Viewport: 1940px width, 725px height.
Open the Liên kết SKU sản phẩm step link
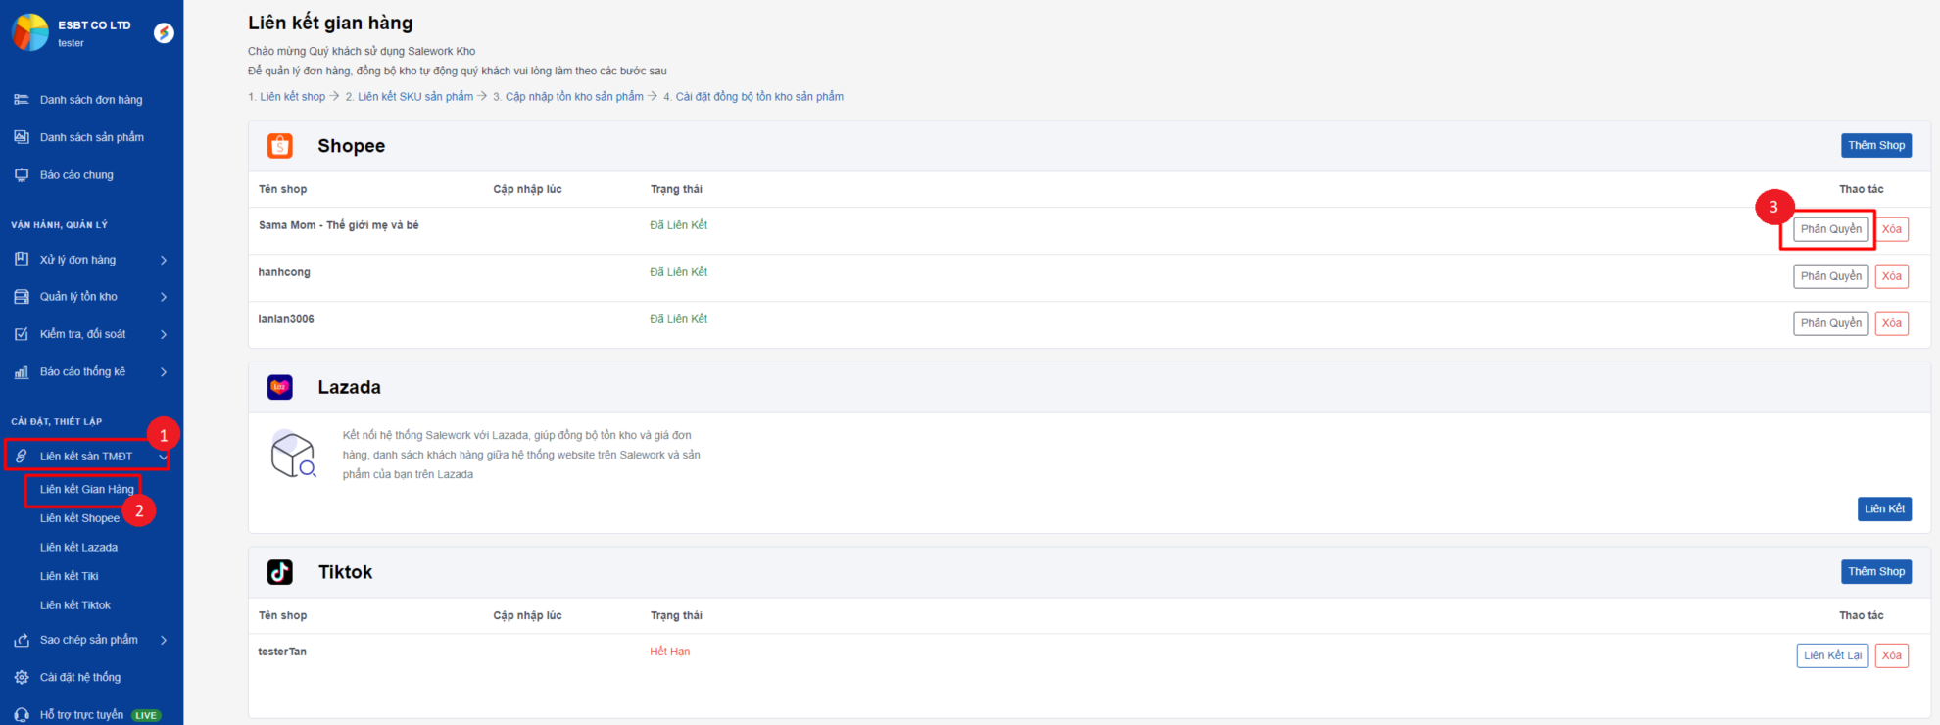point(414,97)
